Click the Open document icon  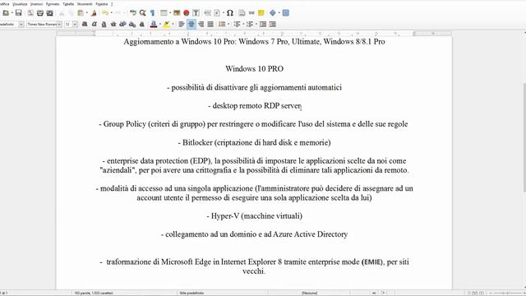tap(6, 13)
